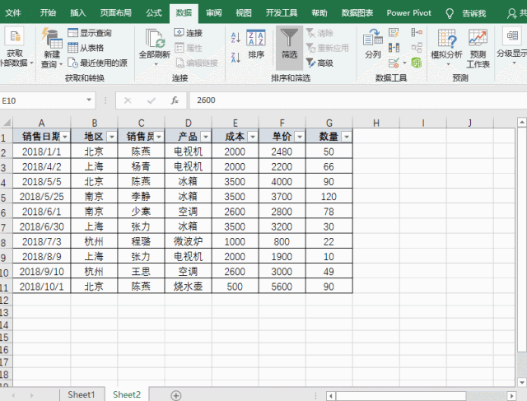Select column H header
This screenshot has width=527, height=401.
tap(376, 123)
